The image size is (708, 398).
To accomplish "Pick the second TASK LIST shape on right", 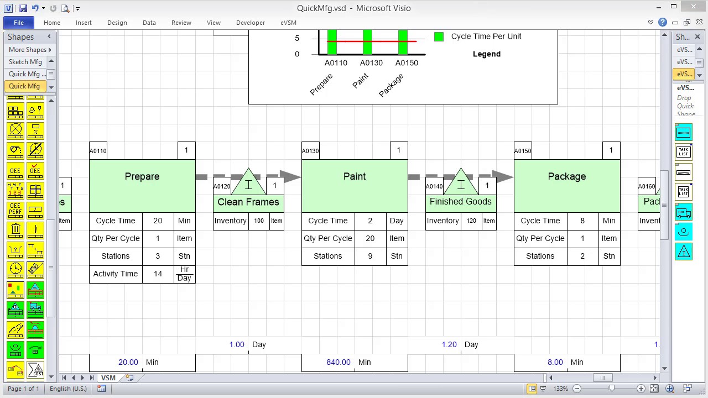I will (x=684, y=192).
